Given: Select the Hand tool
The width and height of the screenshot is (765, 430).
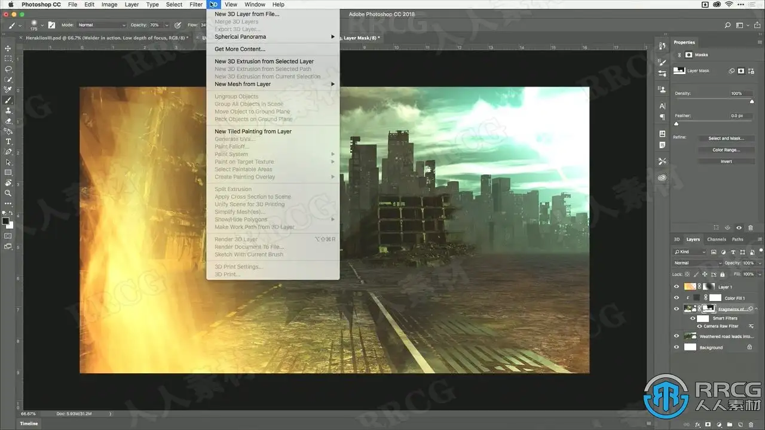Looking at the screenshot, I should coord(8,183).
